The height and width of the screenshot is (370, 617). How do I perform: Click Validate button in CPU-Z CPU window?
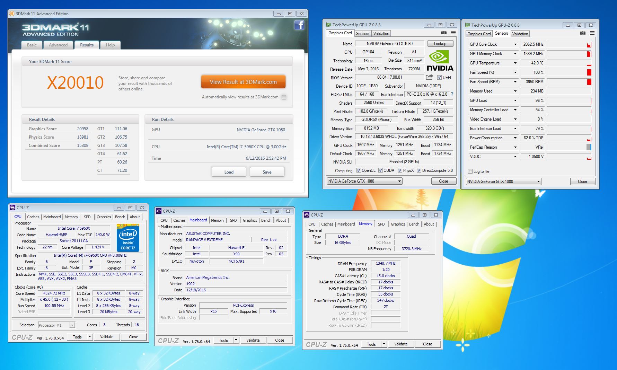point(107,337)
